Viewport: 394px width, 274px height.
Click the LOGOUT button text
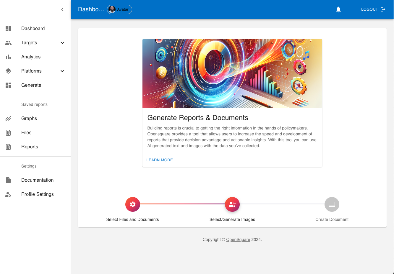pyautogui.click(x=369, y=9)
